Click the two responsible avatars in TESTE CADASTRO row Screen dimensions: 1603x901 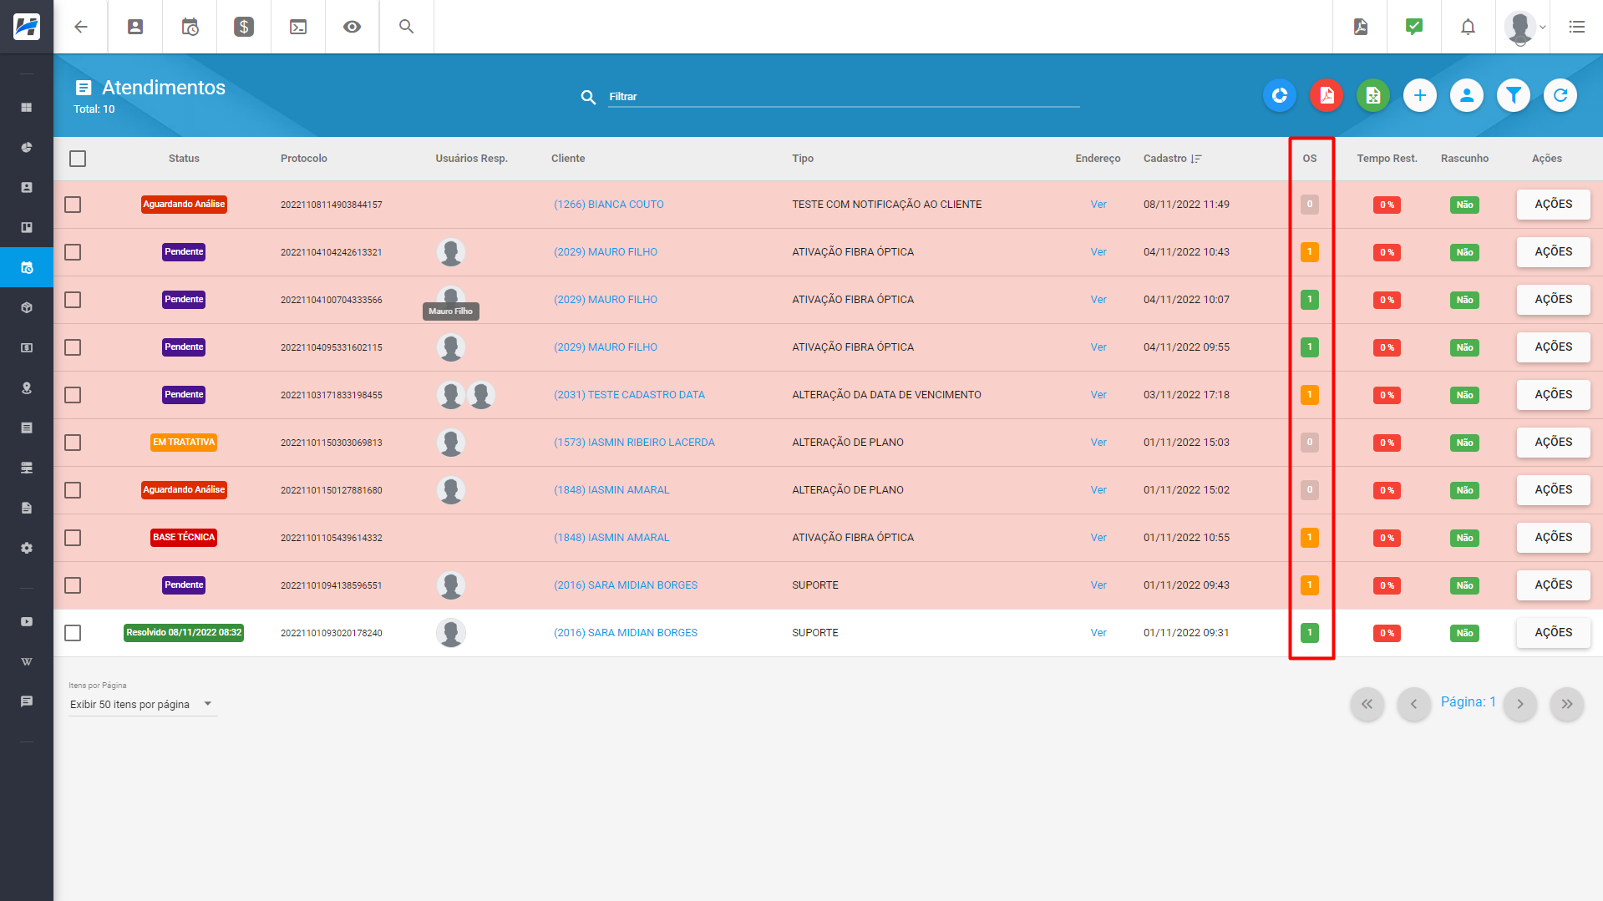[466, 395]
